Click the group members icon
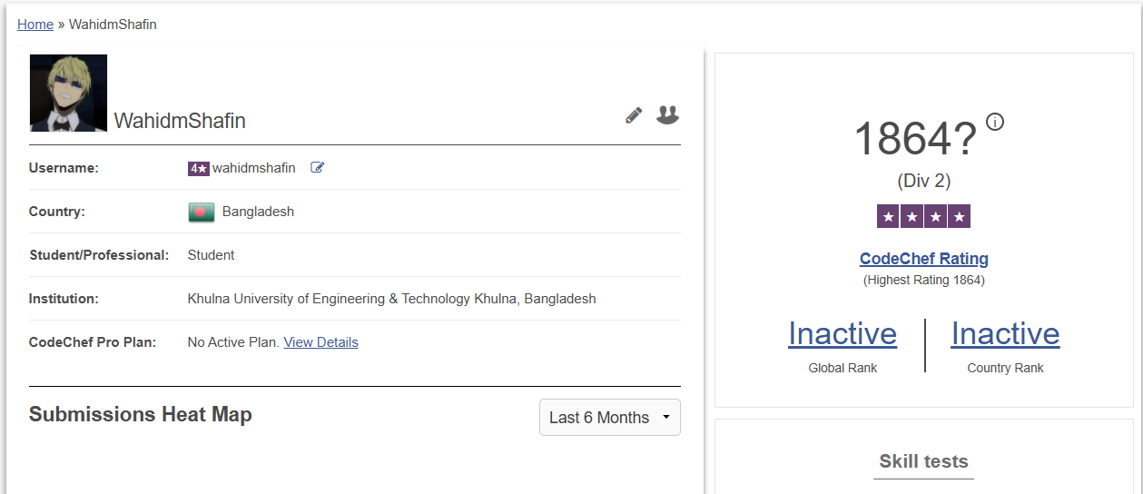Viewport: 1143px width, 494px height. [667, 114]
